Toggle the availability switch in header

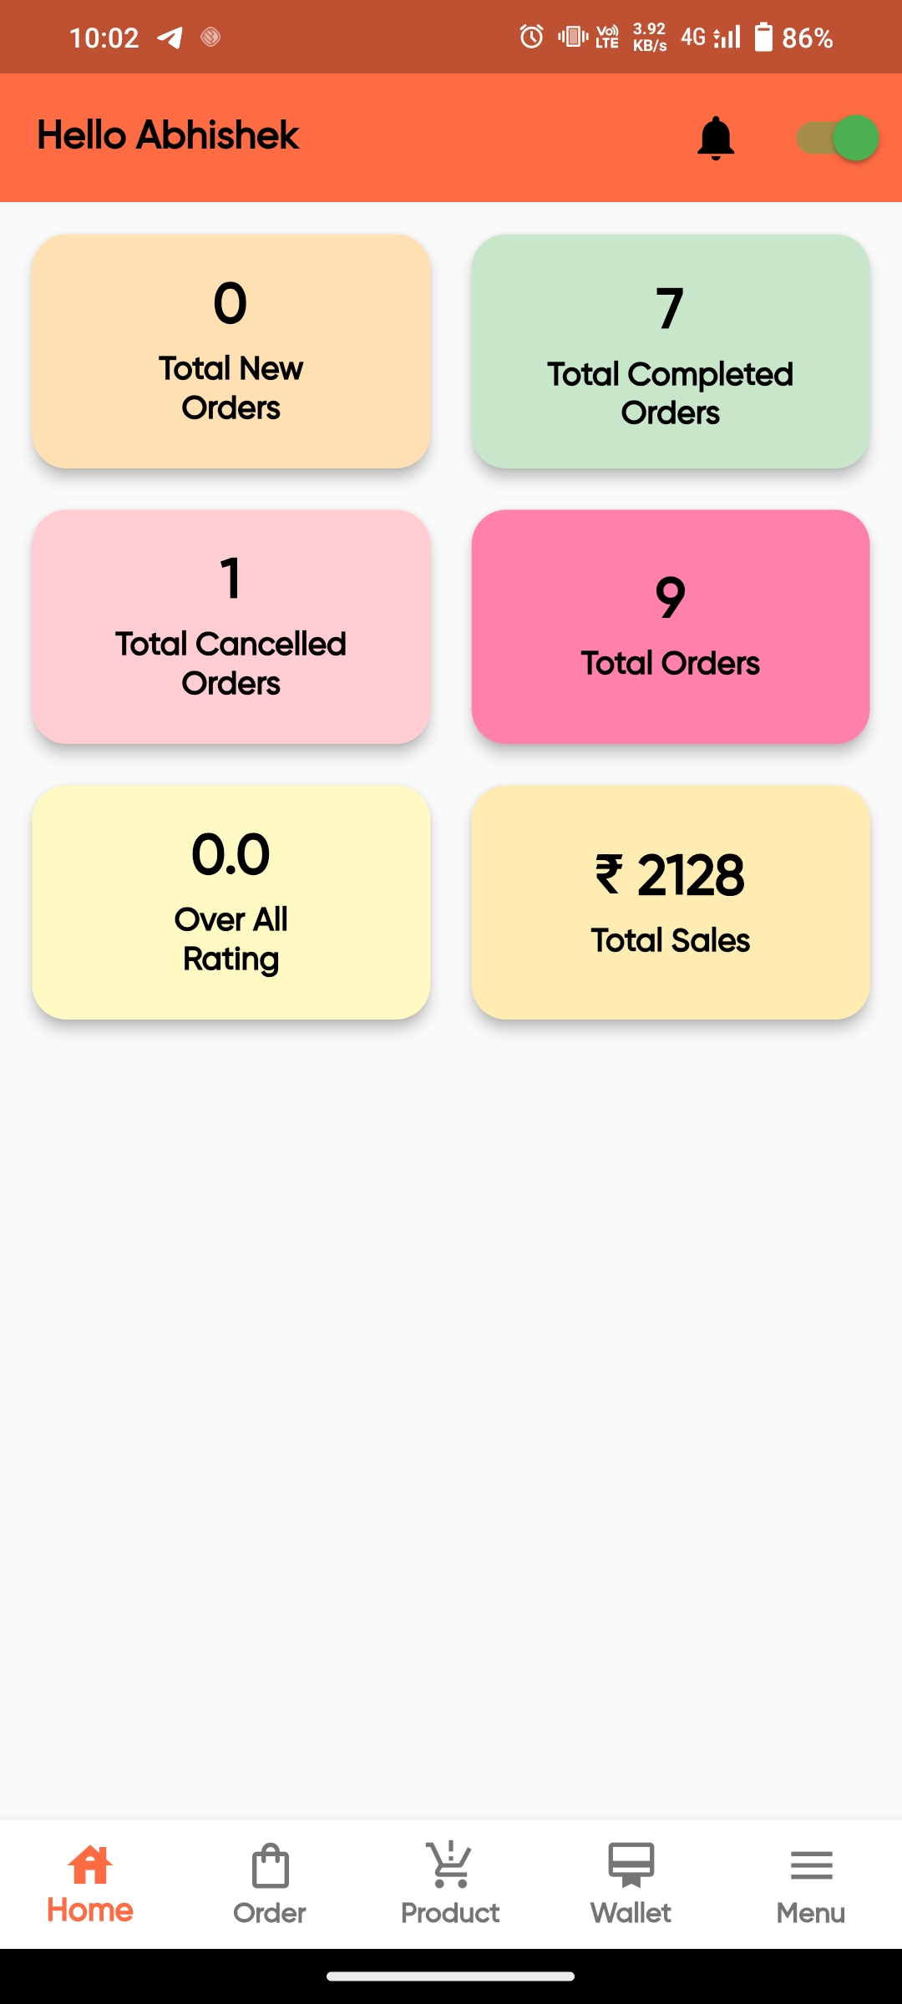838,138
